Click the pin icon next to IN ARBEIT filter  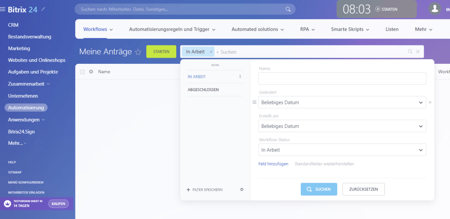coord(240,76)
